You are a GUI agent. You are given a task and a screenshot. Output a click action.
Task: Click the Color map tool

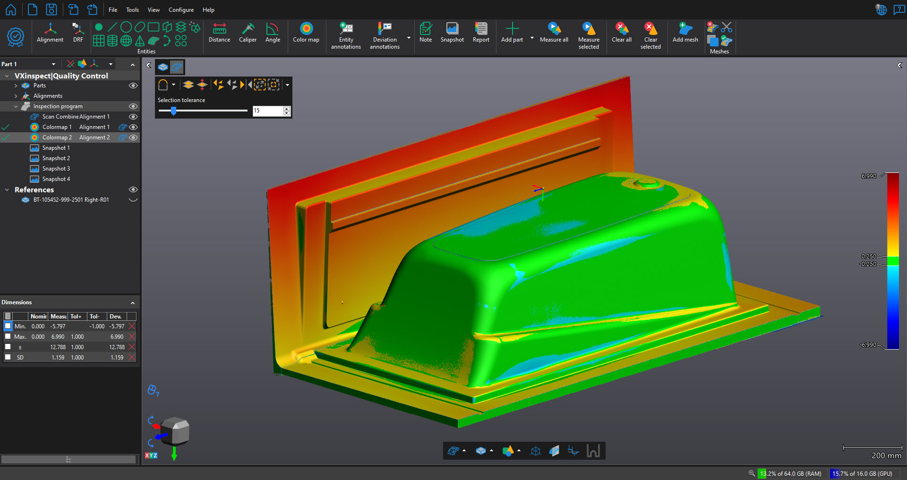[x=306, y=33]
